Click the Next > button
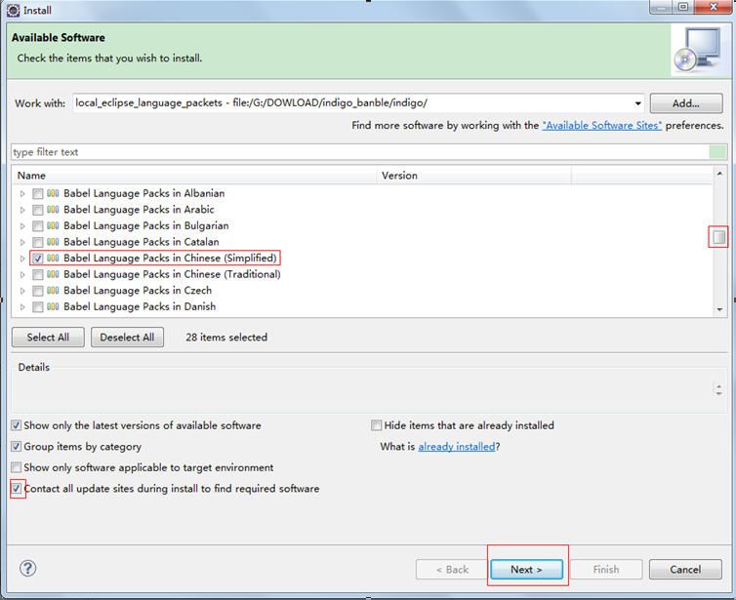Viewport: 736px width, 600px height. tap(526, 569)
